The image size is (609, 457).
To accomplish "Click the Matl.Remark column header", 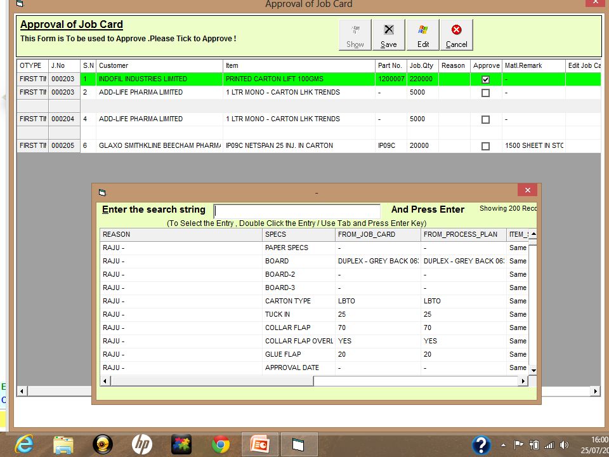I will [x=534, y=65].
